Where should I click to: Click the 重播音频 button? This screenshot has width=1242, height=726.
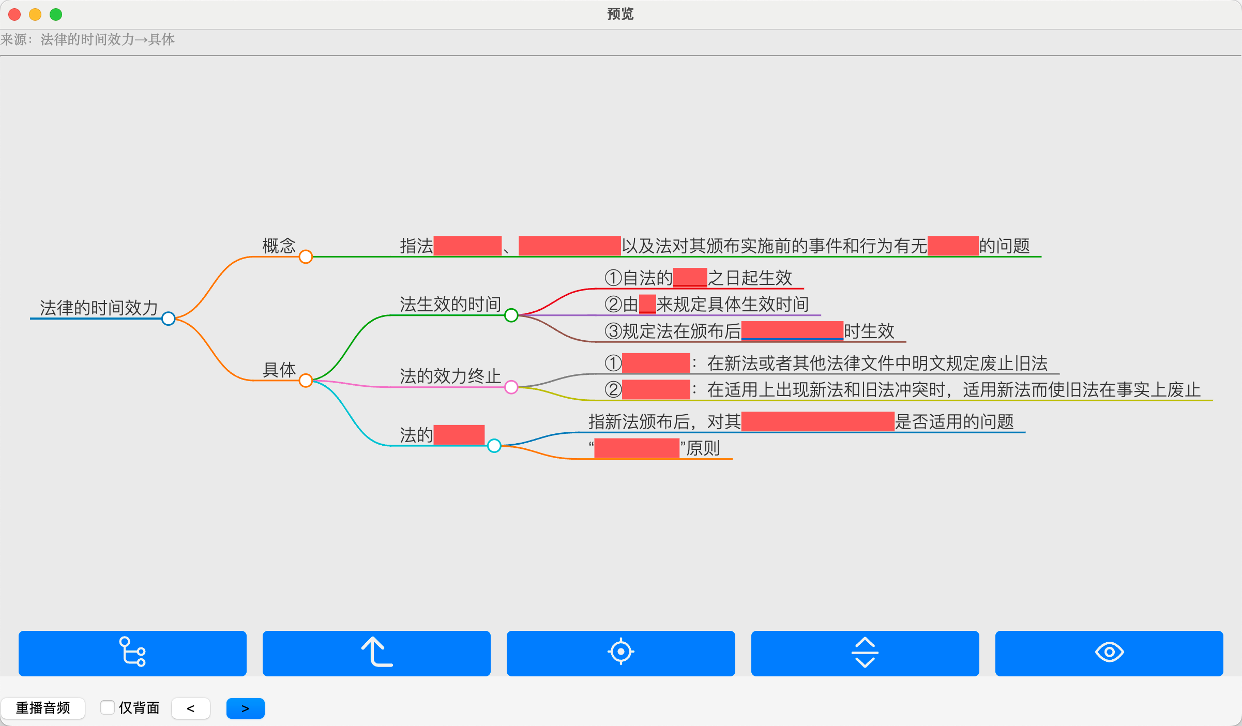(x=43, y=708)
